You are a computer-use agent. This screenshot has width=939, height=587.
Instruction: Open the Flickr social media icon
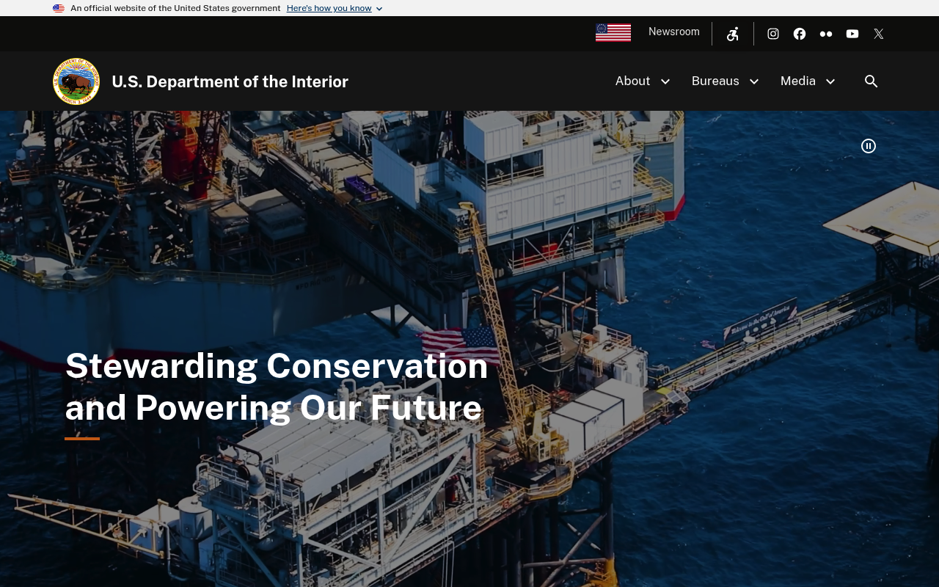(826, 34)
